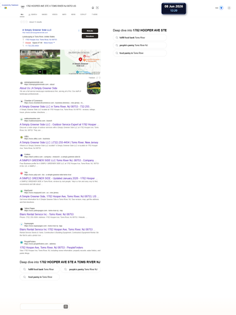Open MapQuest A Simple Greener Side result

[59, 197]
